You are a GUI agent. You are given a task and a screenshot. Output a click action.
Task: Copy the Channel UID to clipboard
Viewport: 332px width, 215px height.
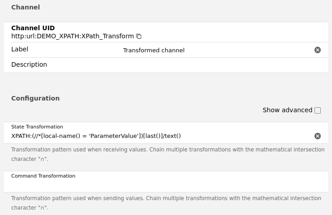pos(139,36)
